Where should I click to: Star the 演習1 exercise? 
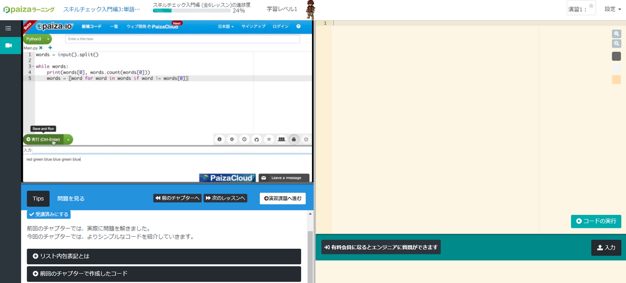coord(591,6)
